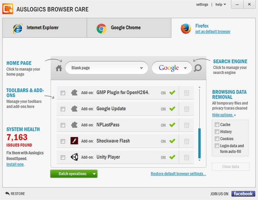Image resolution: width=258 pixels, height=200 pixels.
Task: Click the Auslogics Browser Care logo icon
Action: click(8, 9)
